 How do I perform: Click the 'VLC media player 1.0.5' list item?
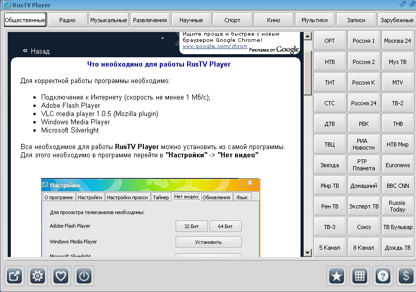click(99, 113)
